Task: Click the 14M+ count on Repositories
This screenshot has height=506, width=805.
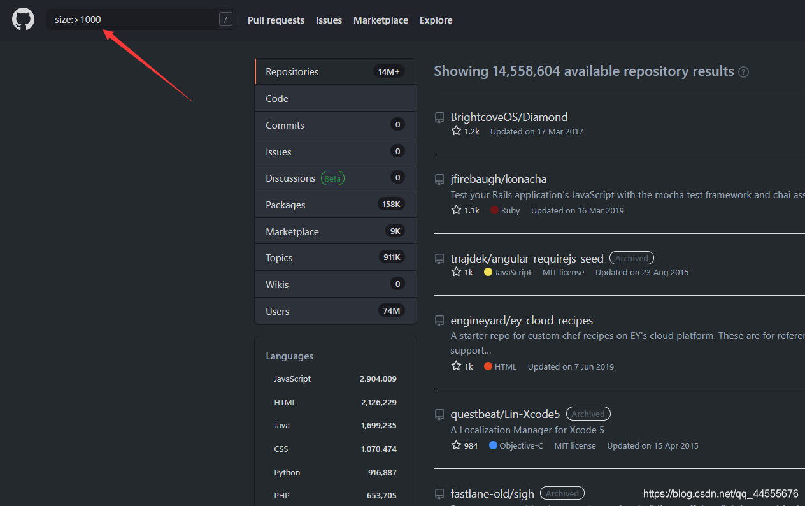Action: tap(389, 71)
